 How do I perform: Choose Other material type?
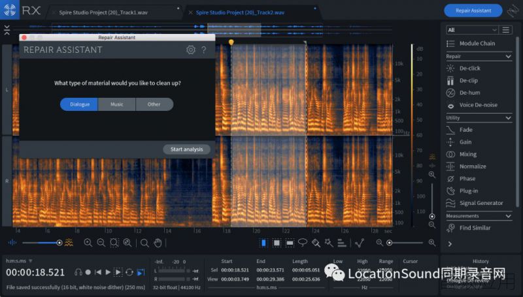pyautogui.click(x=154, y=104)
